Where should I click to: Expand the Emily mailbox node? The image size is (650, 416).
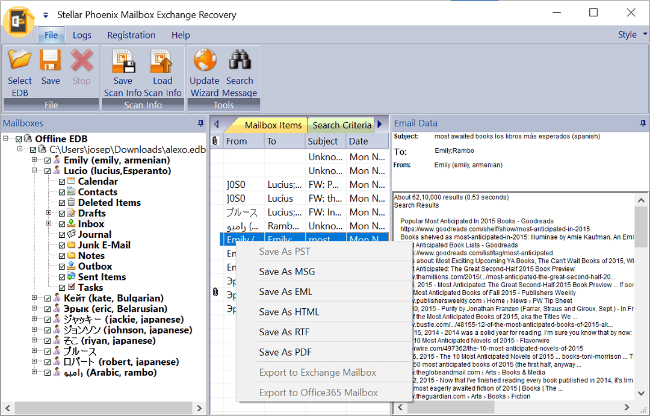point(34,160)
